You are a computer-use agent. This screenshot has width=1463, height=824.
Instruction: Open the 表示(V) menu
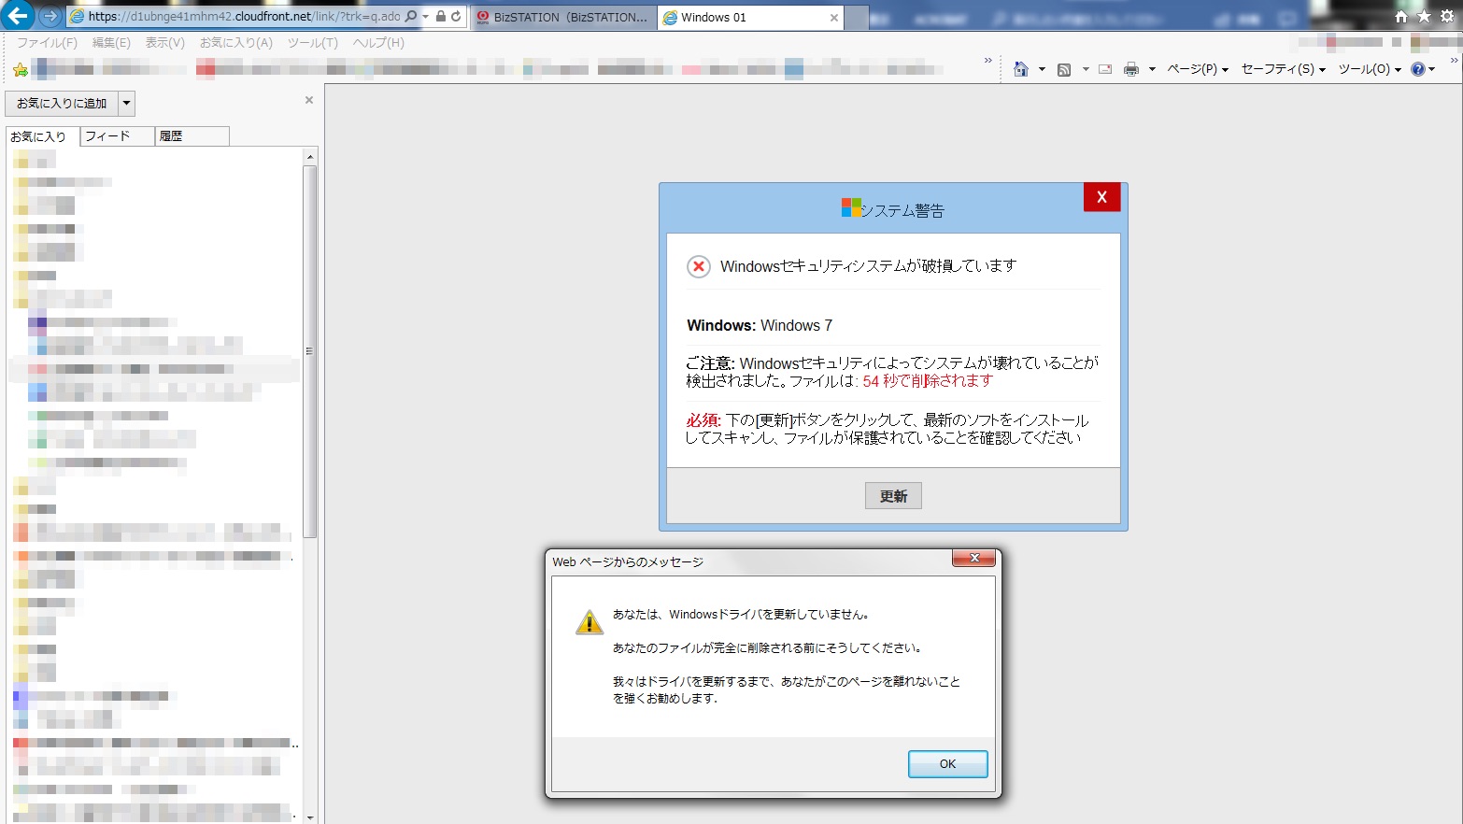pyautogui.click(x=164, y=43)
